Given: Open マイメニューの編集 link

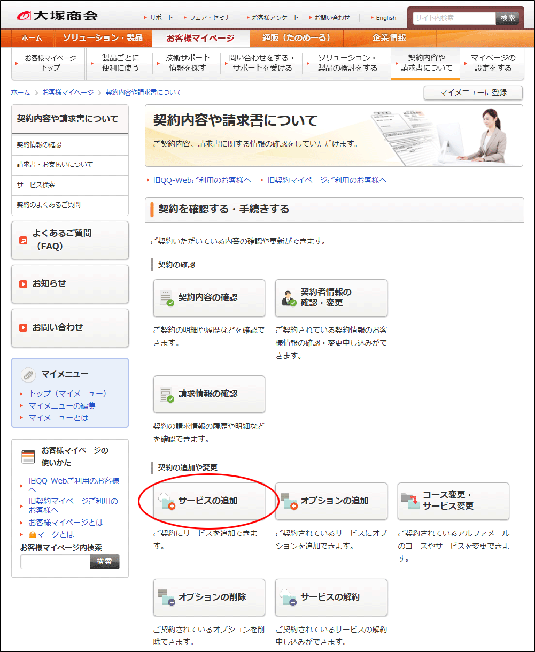Looking at the screenshot, I should (63, 406).
